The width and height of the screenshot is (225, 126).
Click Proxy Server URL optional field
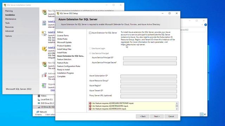point(149,96)
